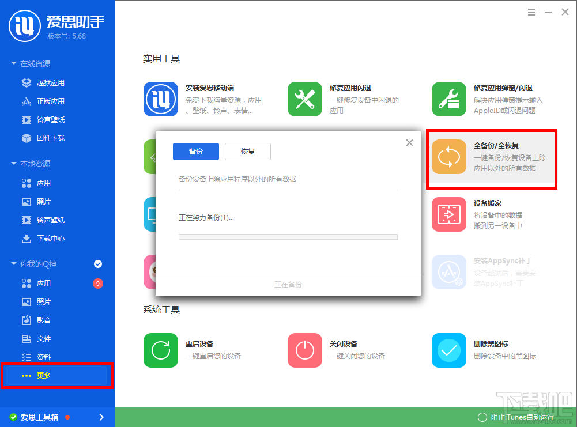This screenshot has width=577, height=427.
Task: Open the 删除黑图标 black icon remover
Action: (449, 350)
